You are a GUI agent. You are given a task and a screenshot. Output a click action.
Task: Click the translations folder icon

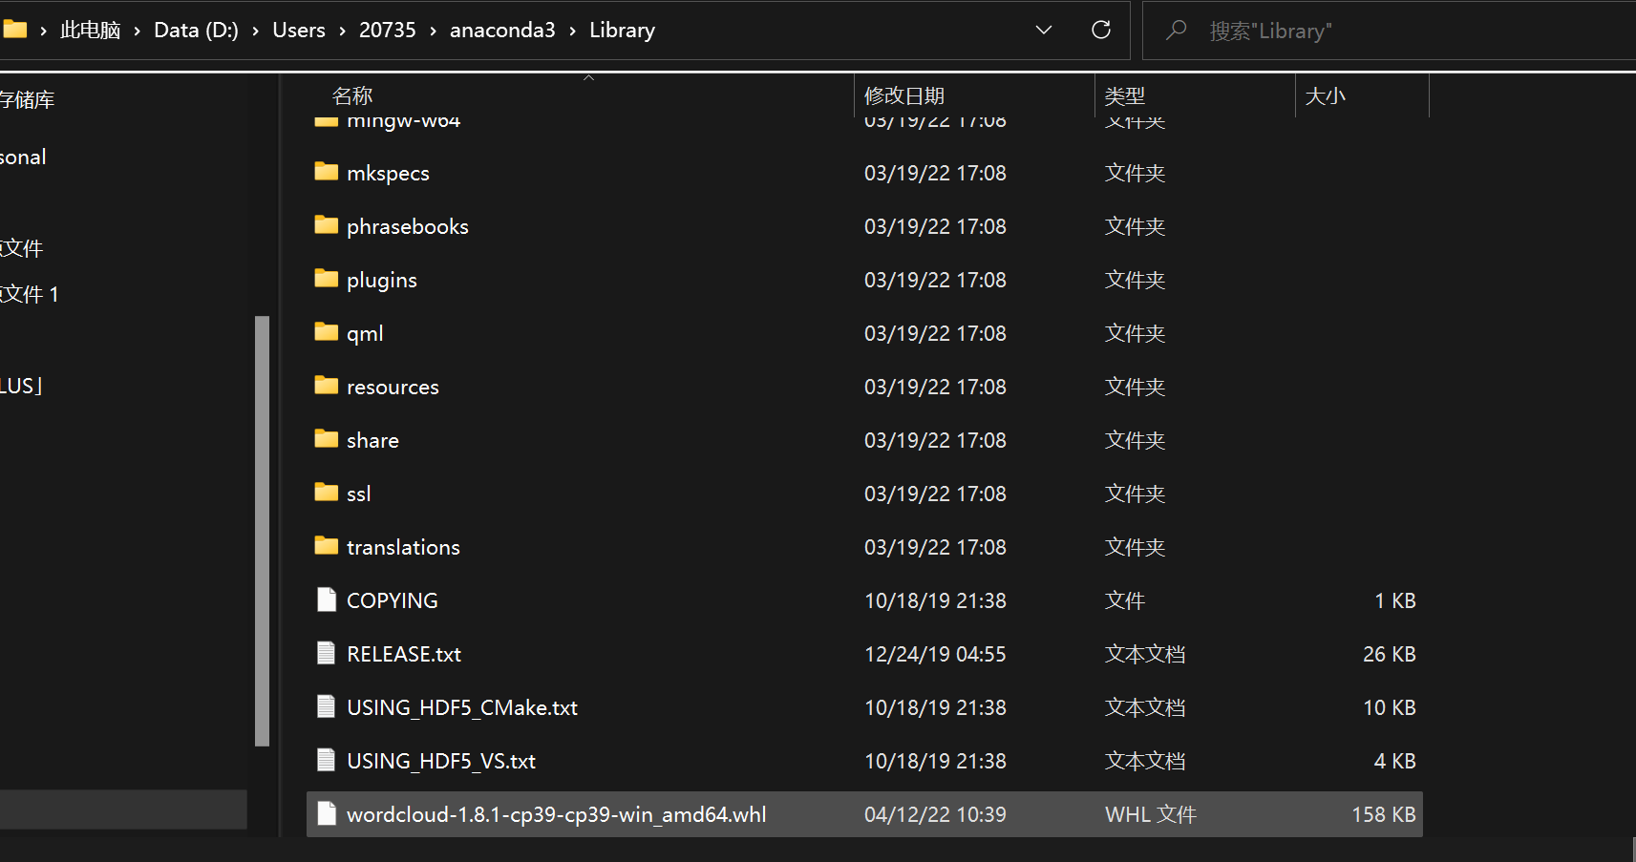point(327,546)
